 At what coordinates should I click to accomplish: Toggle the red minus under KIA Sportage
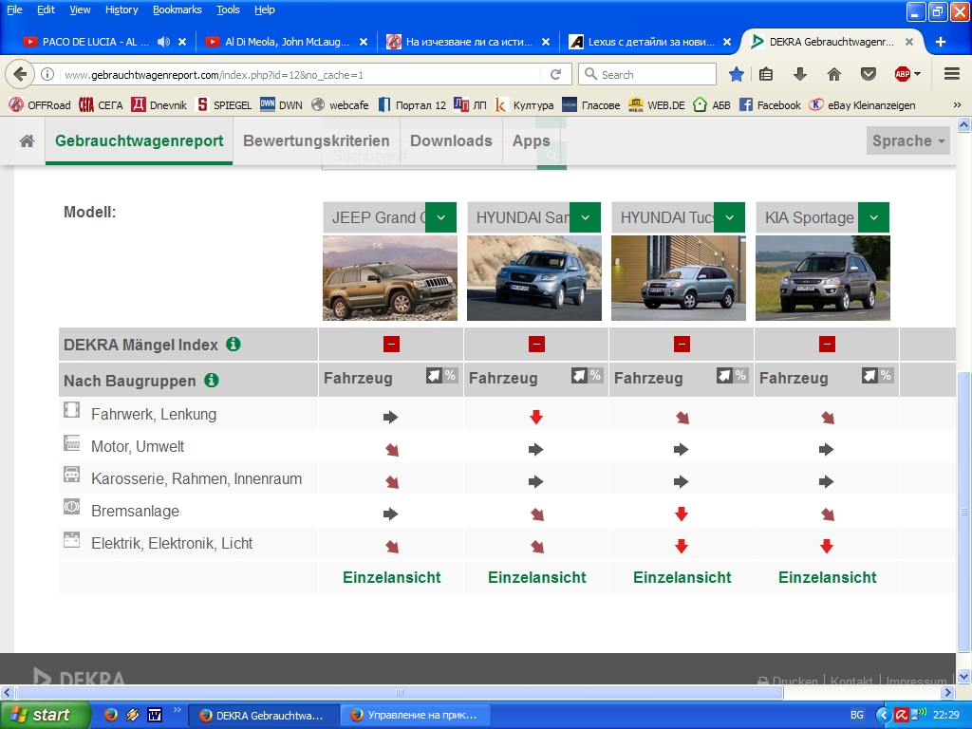(827, 345)
